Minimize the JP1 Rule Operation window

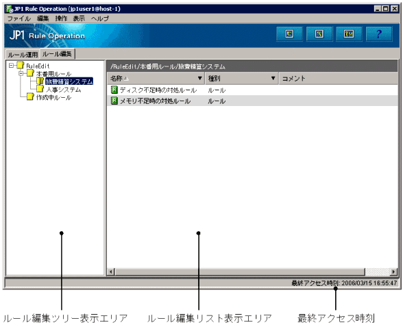(377, 9)
